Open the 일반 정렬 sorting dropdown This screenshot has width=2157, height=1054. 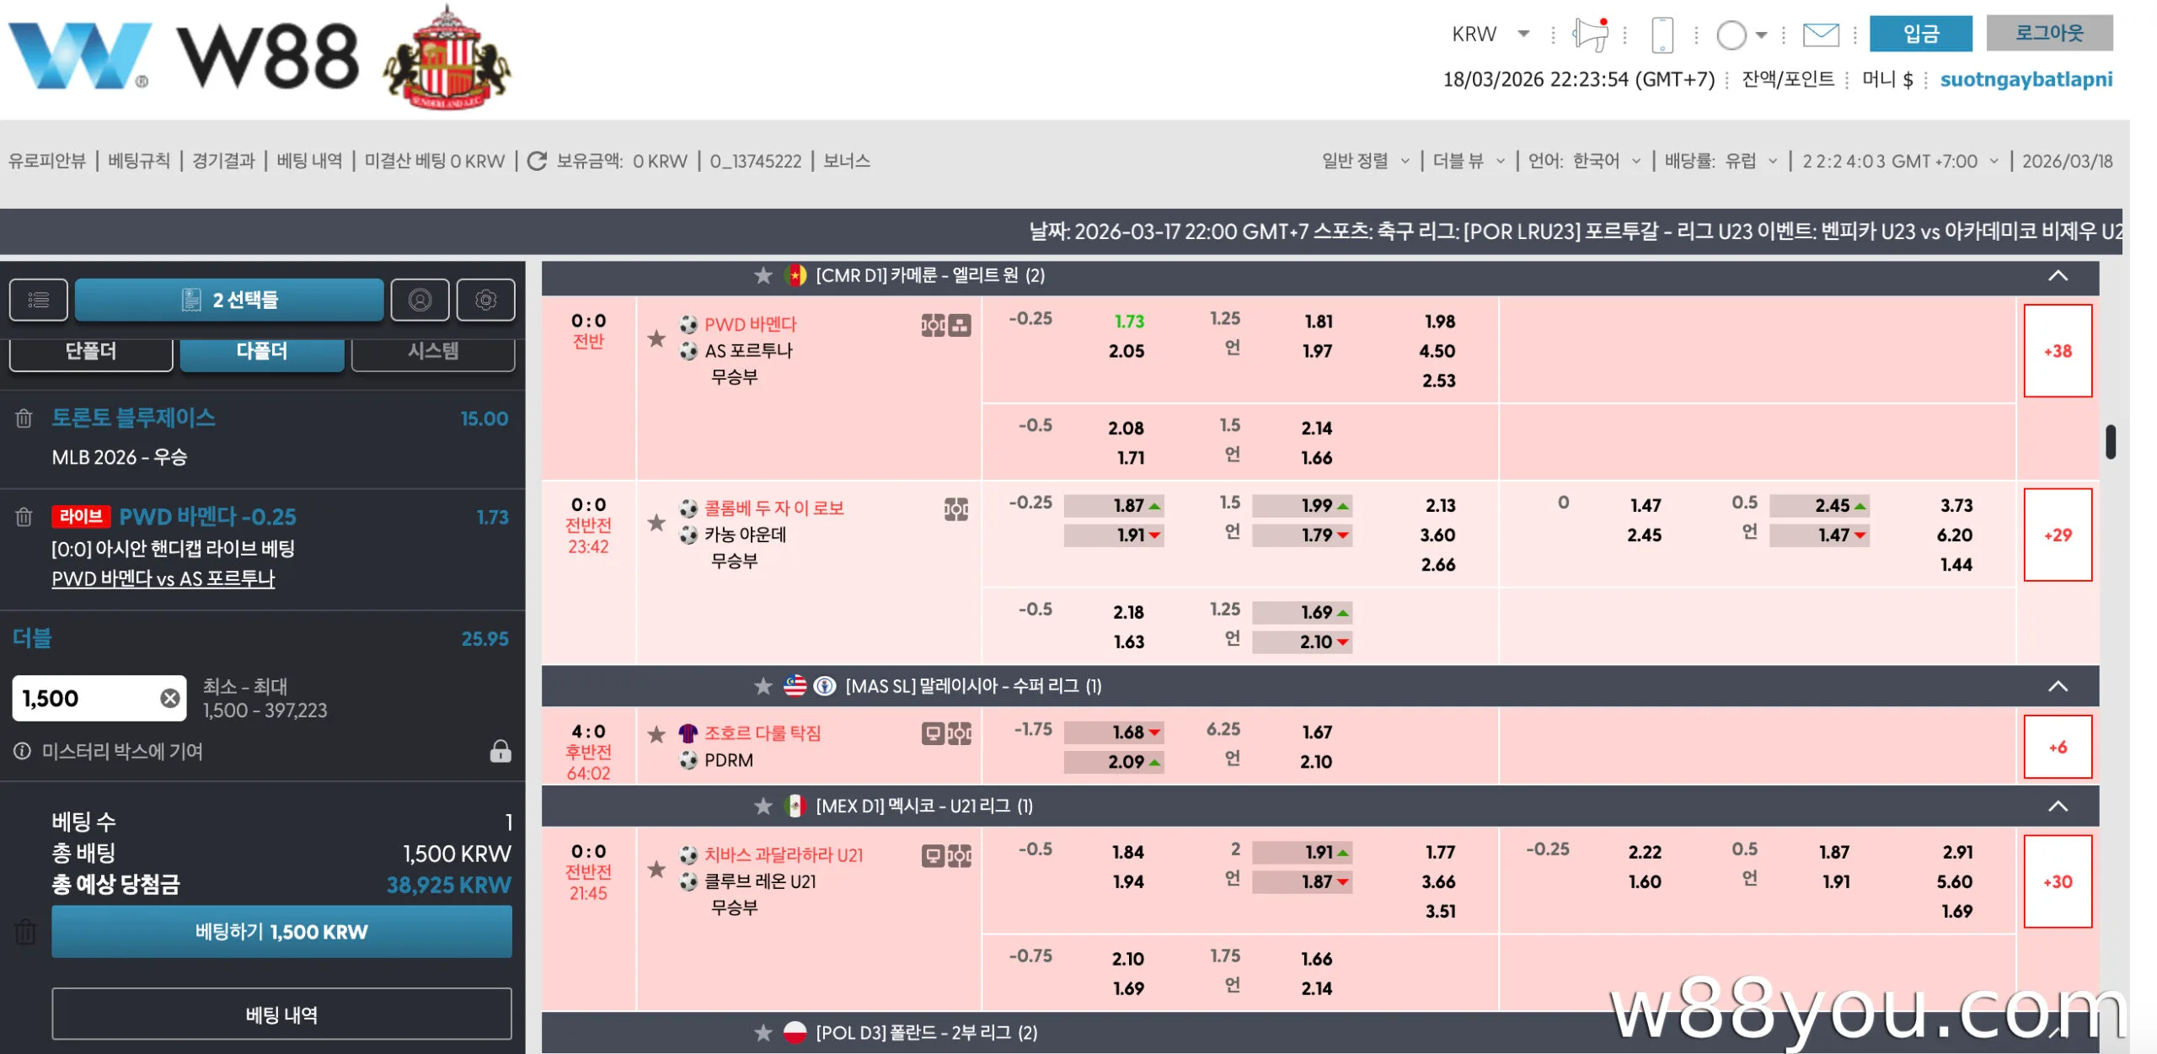click(1365, 161)
